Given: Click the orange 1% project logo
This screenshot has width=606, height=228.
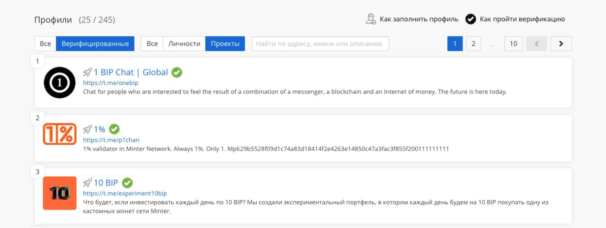Looking at the screenshot, I should pos(60,134).
